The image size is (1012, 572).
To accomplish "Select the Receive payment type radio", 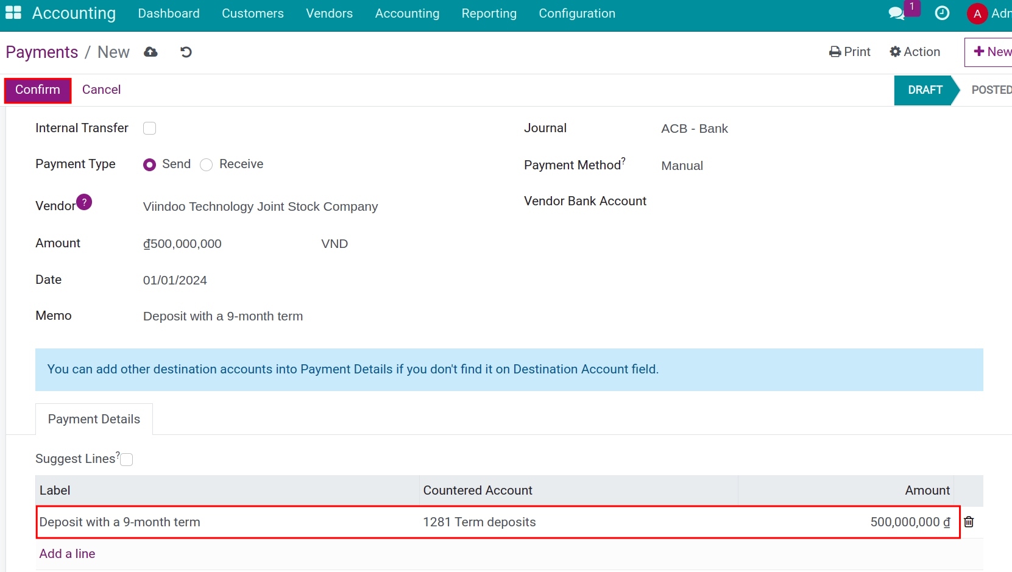I will [207, 165].
